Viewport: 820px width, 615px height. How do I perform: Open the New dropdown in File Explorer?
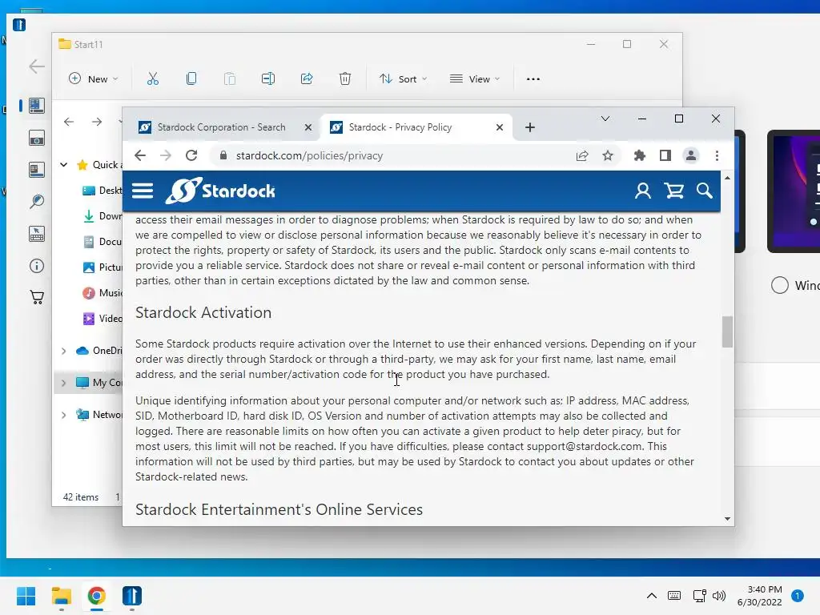(94, 79)
